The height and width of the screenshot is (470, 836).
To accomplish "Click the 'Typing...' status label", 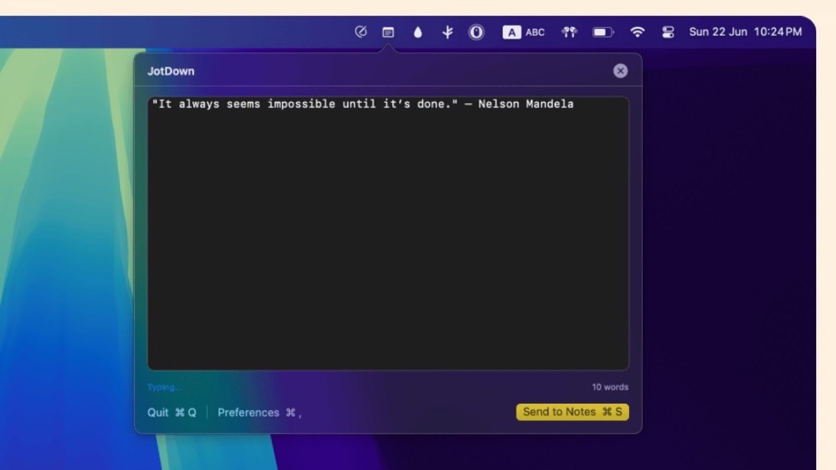I will click(x=165, y=387).
